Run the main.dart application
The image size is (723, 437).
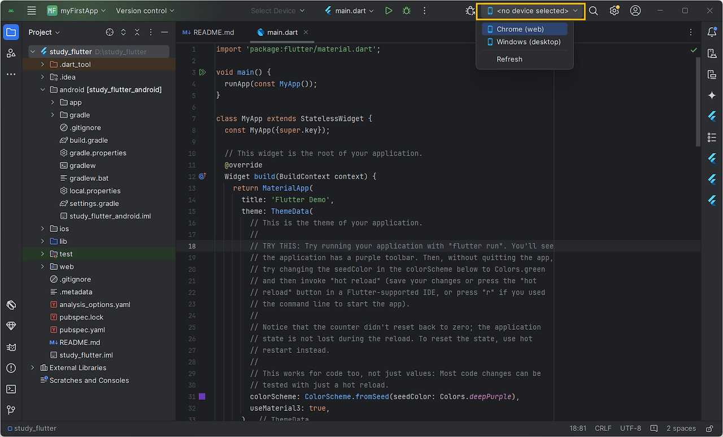pyautogui.click(x=388, y=10)
